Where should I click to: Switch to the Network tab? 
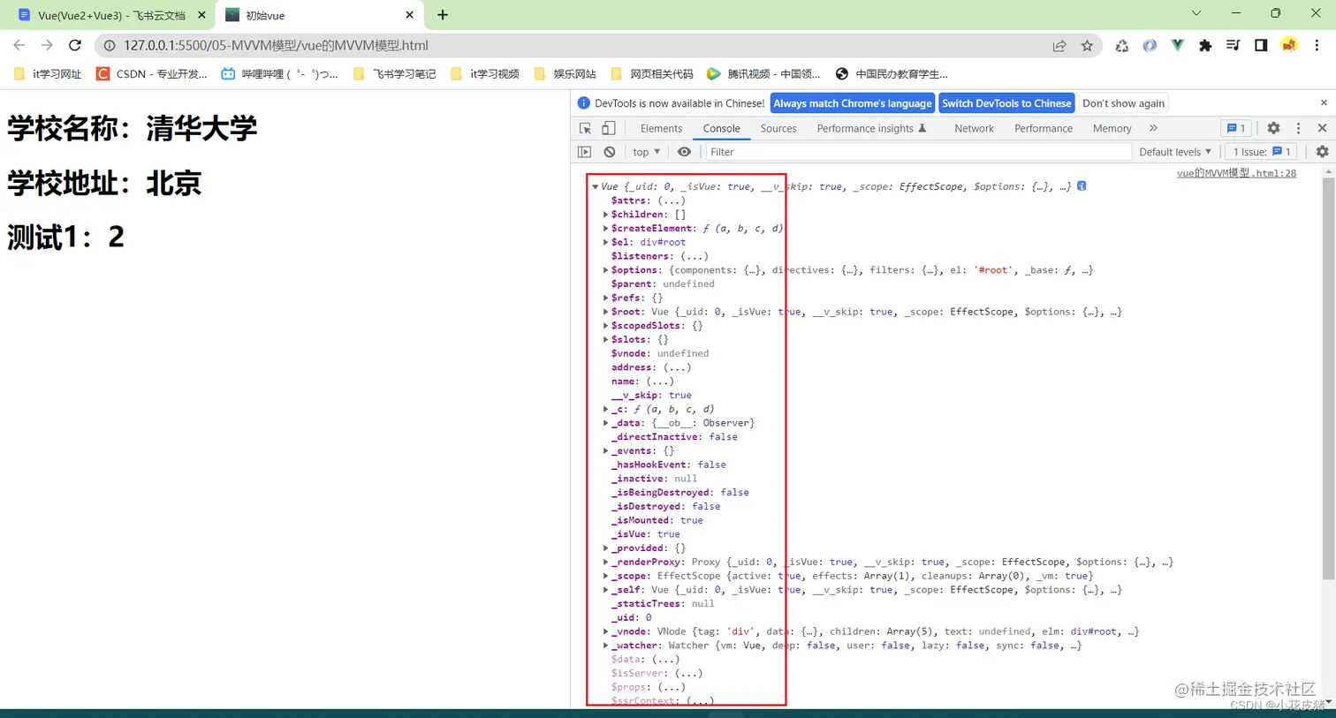(x=974, y=128)
